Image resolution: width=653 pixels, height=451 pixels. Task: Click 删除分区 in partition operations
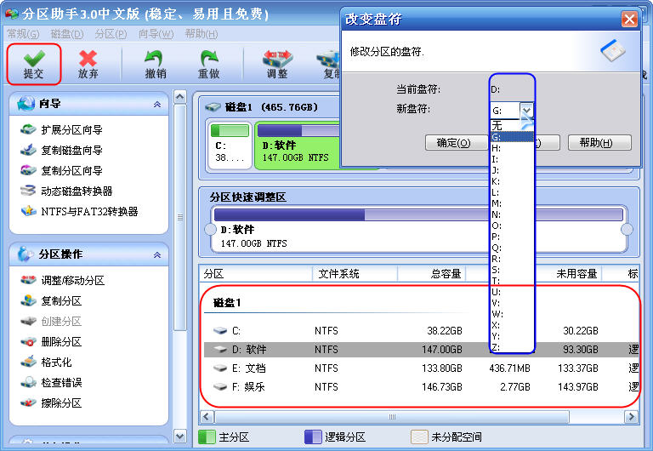(x=60, y=342)
